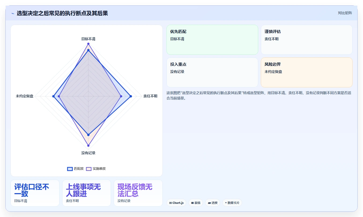The width and height of the screenshot is (363, 217).
Task: Open the 优先匹配 matrix card
Action: 212,40
